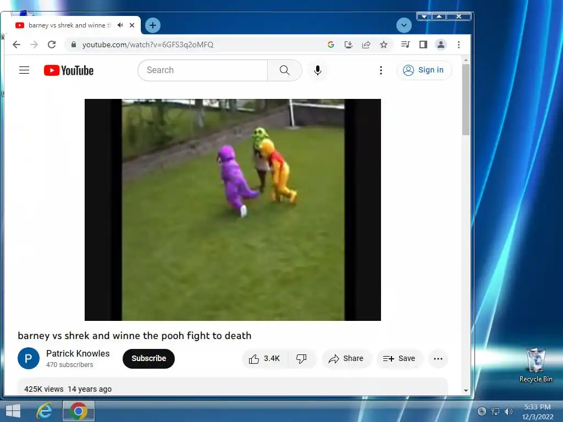Like the video with thumbs up
This screenshot has height=422, width=563.
[265, 358]
